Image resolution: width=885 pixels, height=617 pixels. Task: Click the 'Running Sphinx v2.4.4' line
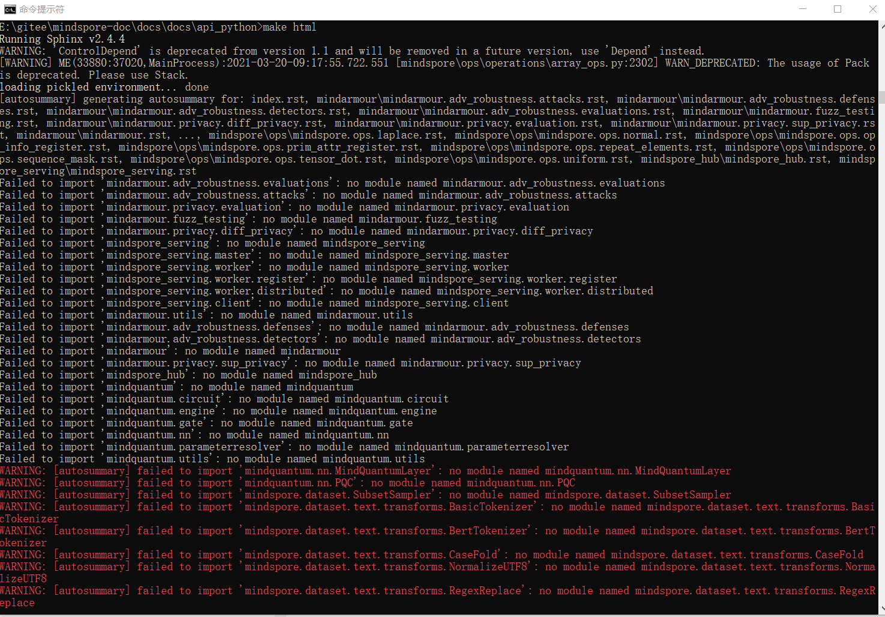pyautogui.click(x=62, y=39)
